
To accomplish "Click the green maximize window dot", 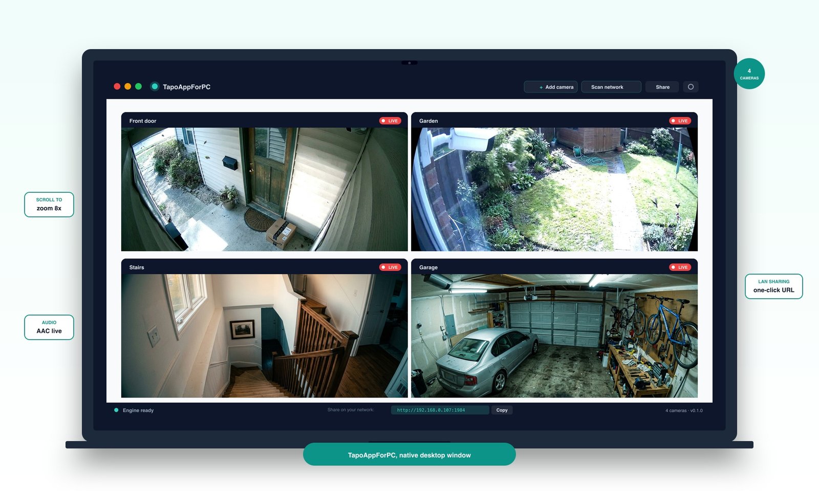I will (x=138, y=86).
